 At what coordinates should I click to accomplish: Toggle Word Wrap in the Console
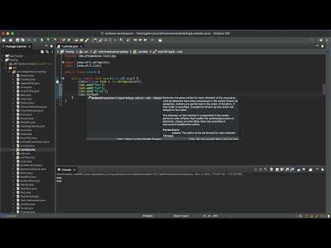point(282,169)
